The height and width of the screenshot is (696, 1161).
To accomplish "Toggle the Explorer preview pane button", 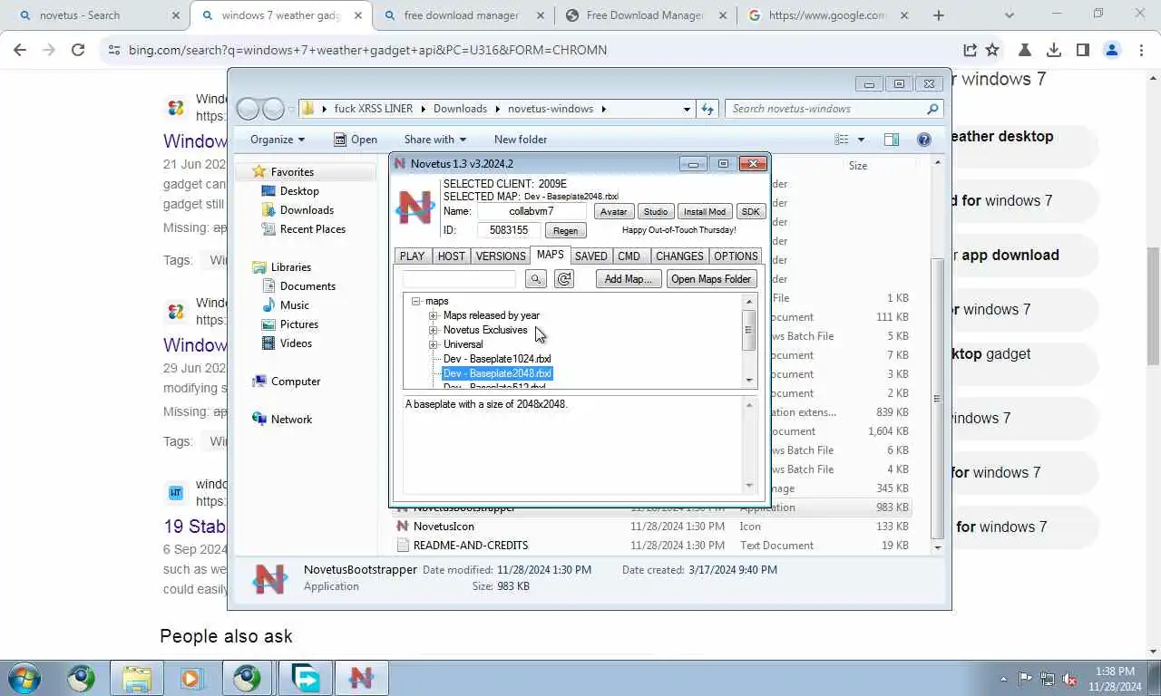I will [x=892, y=140].
